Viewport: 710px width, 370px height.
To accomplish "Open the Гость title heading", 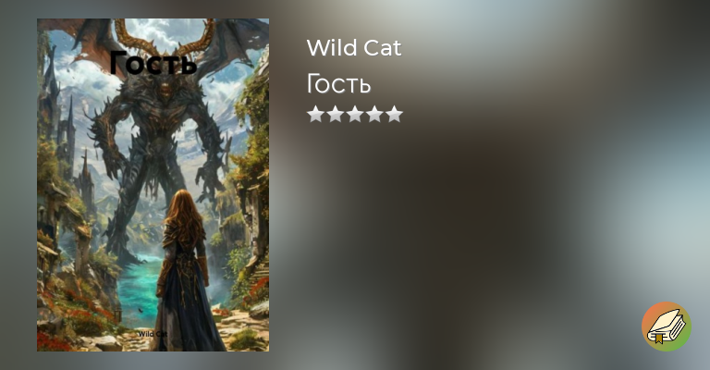I will (338, 84).
